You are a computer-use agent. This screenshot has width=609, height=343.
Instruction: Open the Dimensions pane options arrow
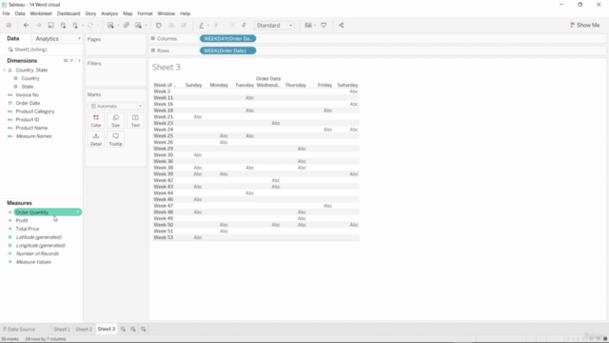click(79, 61)
